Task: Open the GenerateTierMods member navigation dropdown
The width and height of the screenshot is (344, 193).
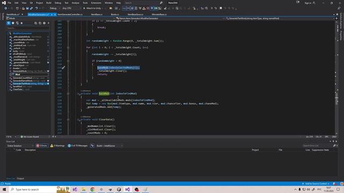Action: tap(280, 18)
